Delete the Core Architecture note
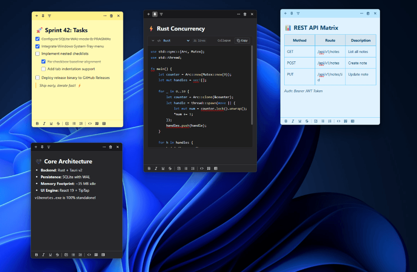Screen dimensions: 417x272 111,147
